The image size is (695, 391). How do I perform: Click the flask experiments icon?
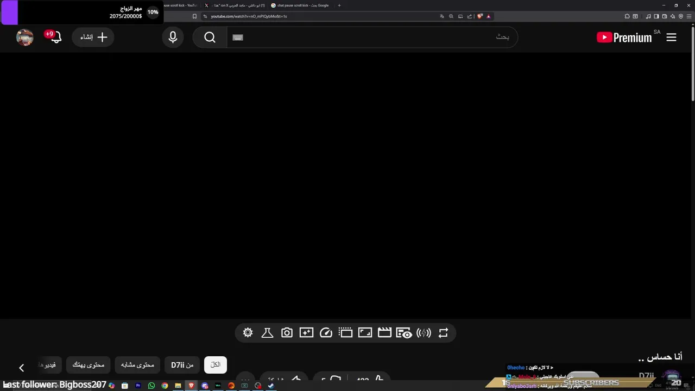pos(267,333)
